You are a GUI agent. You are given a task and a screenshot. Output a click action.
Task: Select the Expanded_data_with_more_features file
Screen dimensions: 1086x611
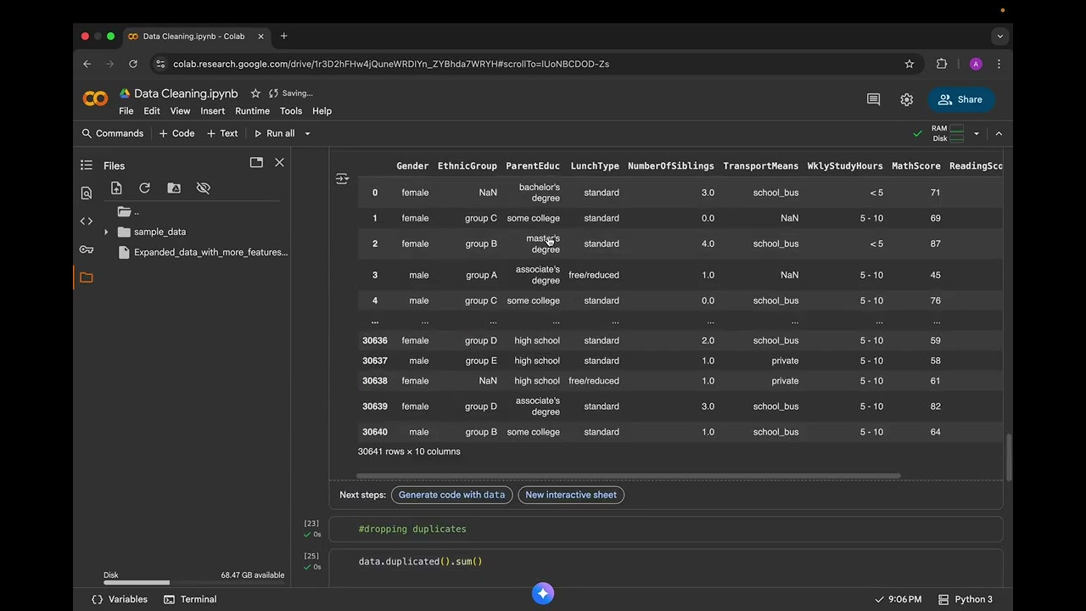point(204,252)
